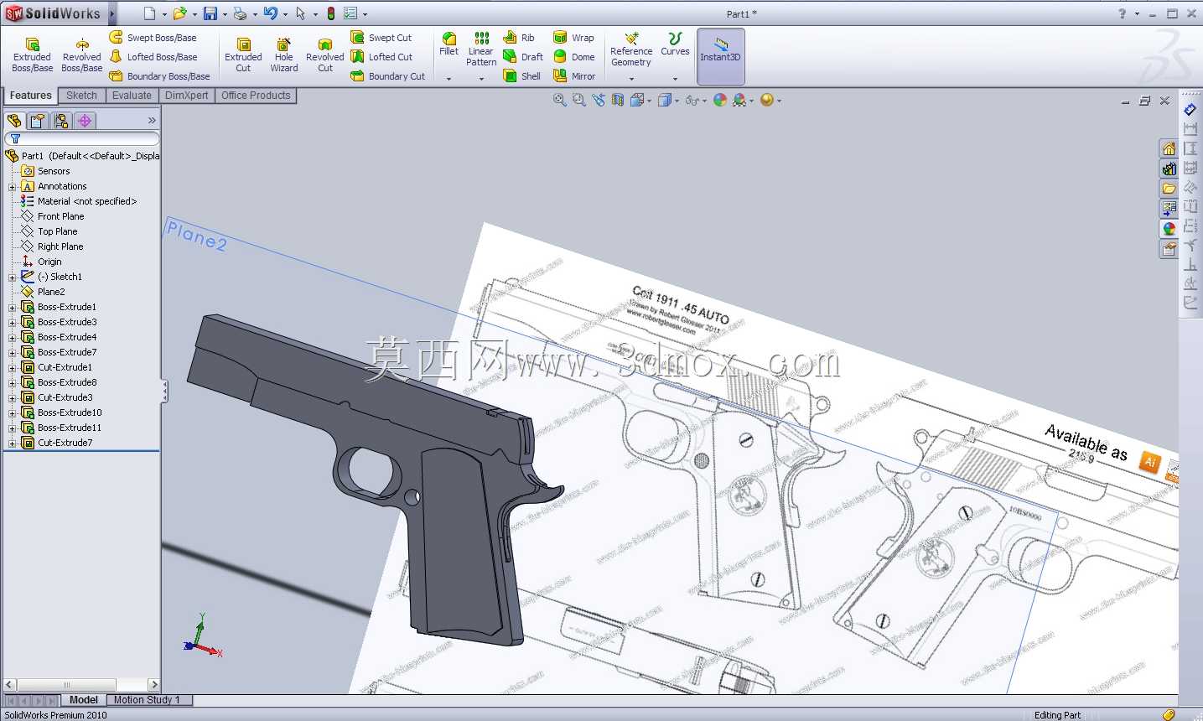Viewport: 1203px width, 721px height.
Task: Select the Extruded Boss/Base tool
Action: tap(32, 55)
